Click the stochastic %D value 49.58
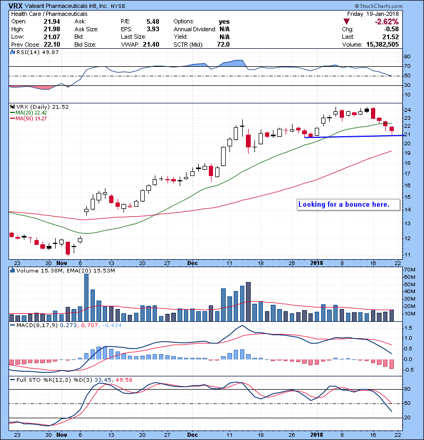 (x=123, y=380)
